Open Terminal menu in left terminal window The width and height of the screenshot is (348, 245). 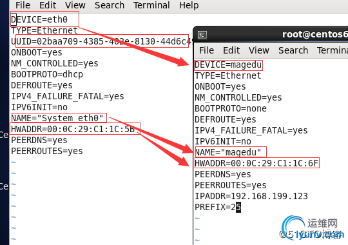coord(151,5)
